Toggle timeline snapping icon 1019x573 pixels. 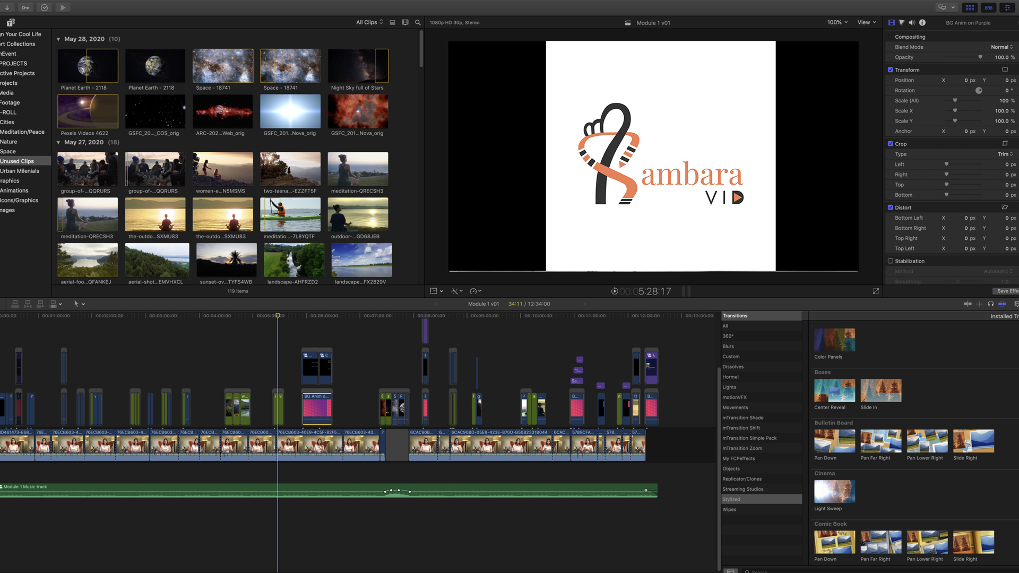pyautogui.click(x=1002, y=303)
